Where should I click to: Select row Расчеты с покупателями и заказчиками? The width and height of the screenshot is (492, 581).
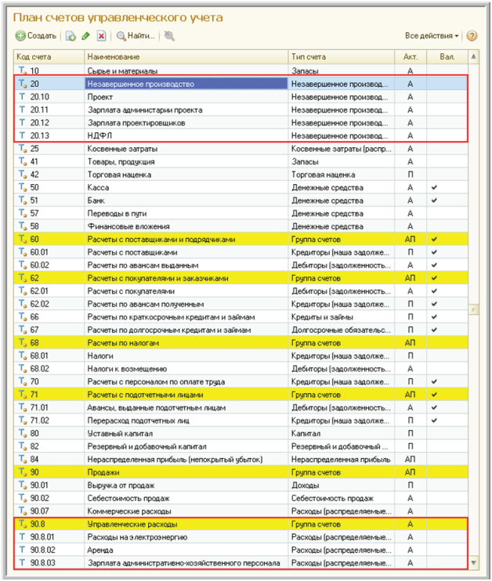tap(241, 278)
